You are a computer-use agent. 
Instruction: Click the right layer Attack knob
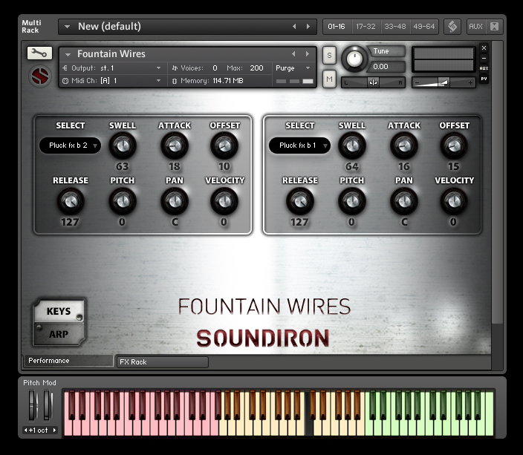coord(404,145)
